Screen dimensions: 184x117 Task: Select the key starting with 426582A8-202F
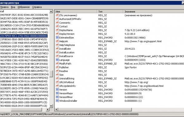[24, 46]
